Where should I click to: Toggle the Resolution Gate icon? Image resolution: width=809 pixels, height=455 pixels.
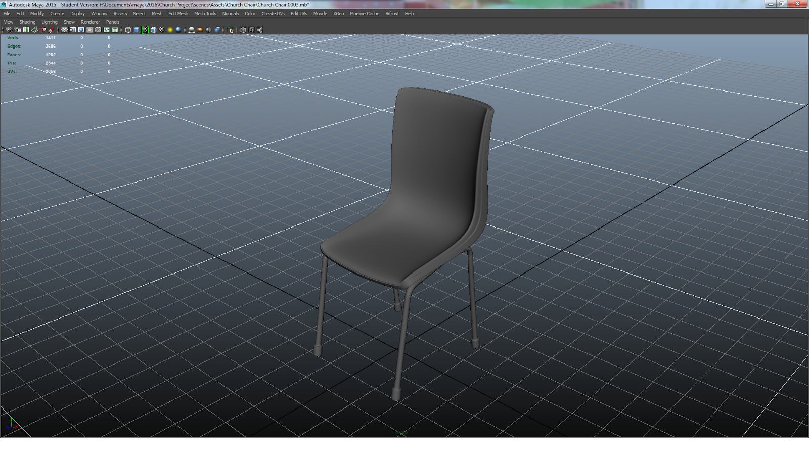coord(81,30)
